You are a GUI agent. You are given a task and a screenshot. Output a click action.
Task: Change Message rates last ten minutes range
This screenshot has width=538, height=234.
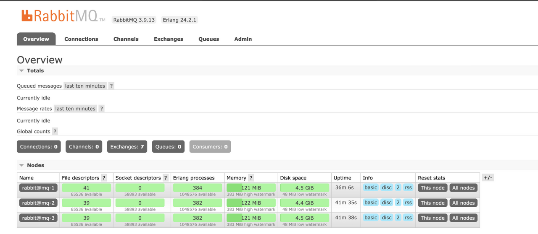pos(75,109)
